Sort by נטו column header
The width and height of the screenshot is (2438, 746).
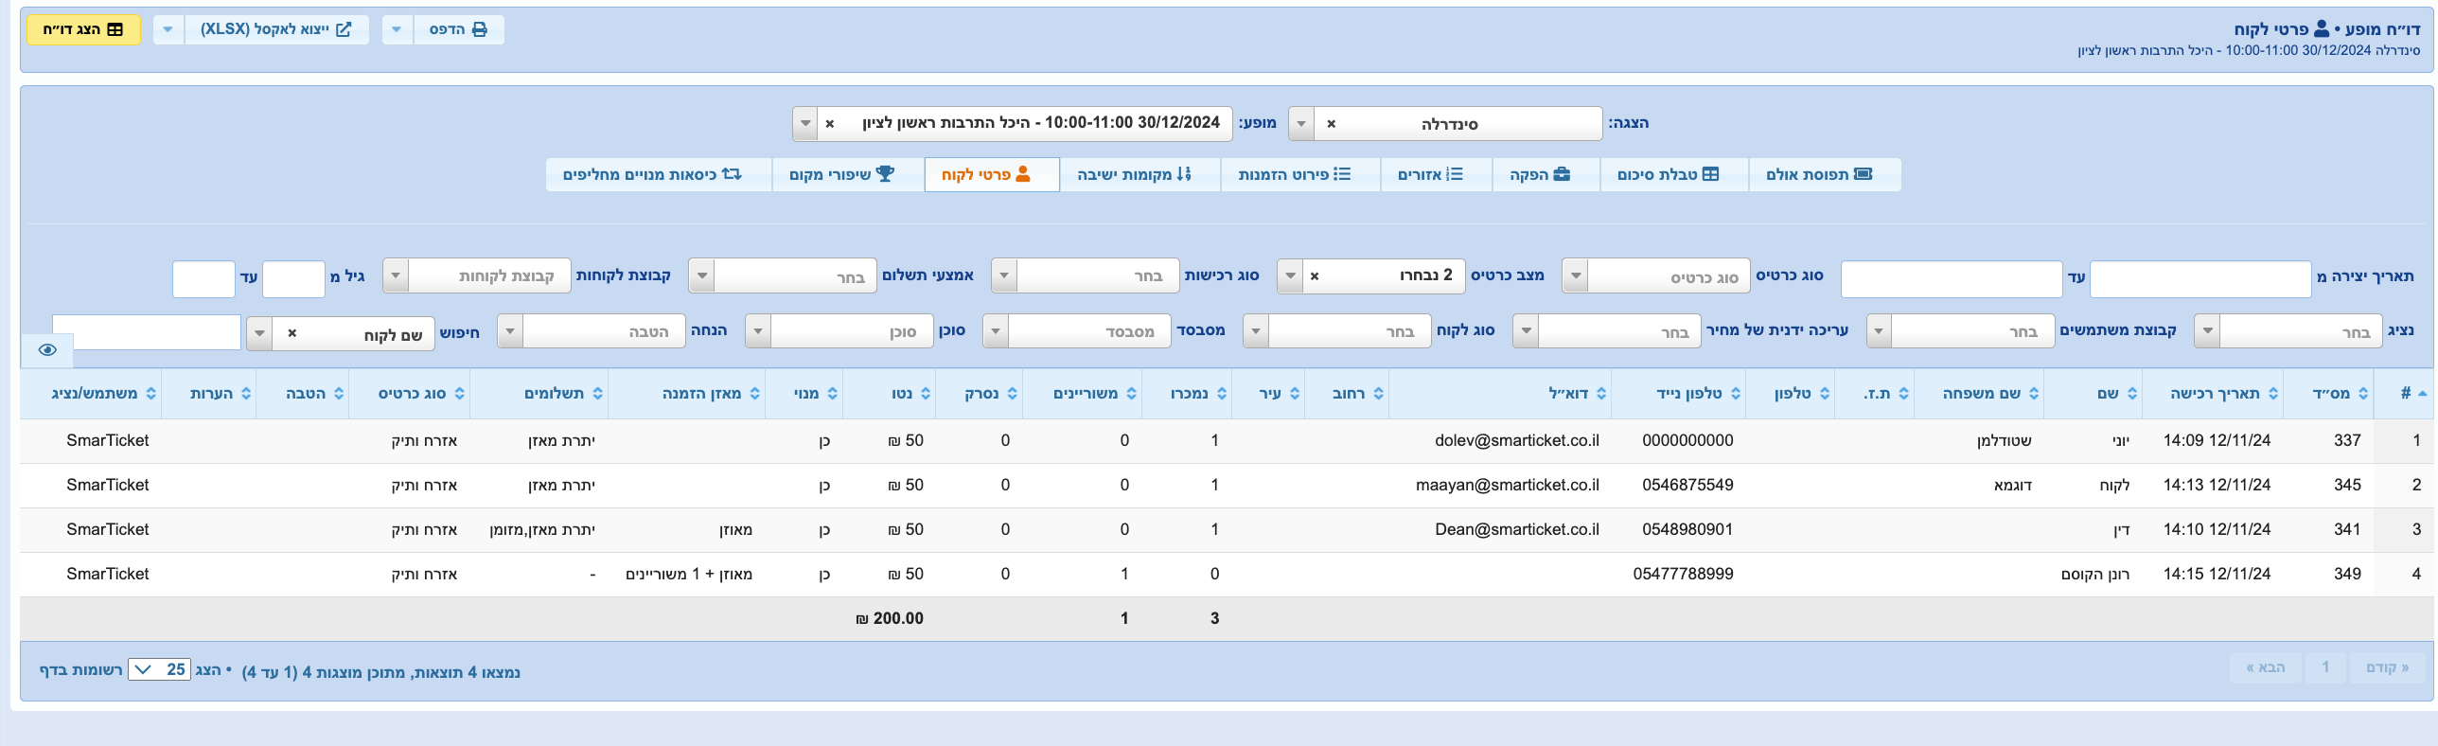(889, 394)
